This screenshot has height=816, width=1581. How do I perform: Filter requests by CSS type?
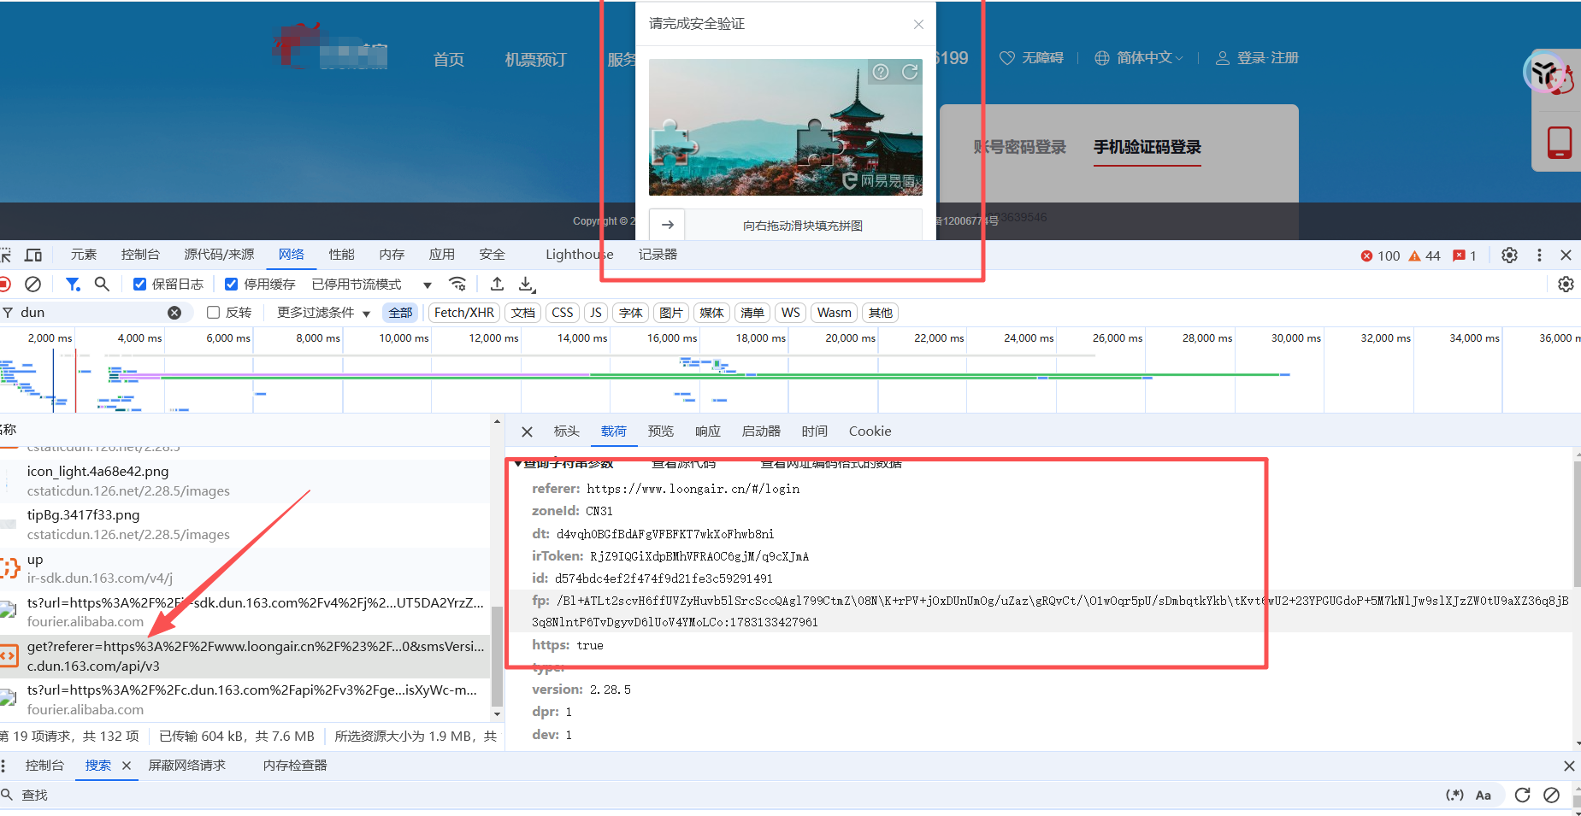click(563, 313)
